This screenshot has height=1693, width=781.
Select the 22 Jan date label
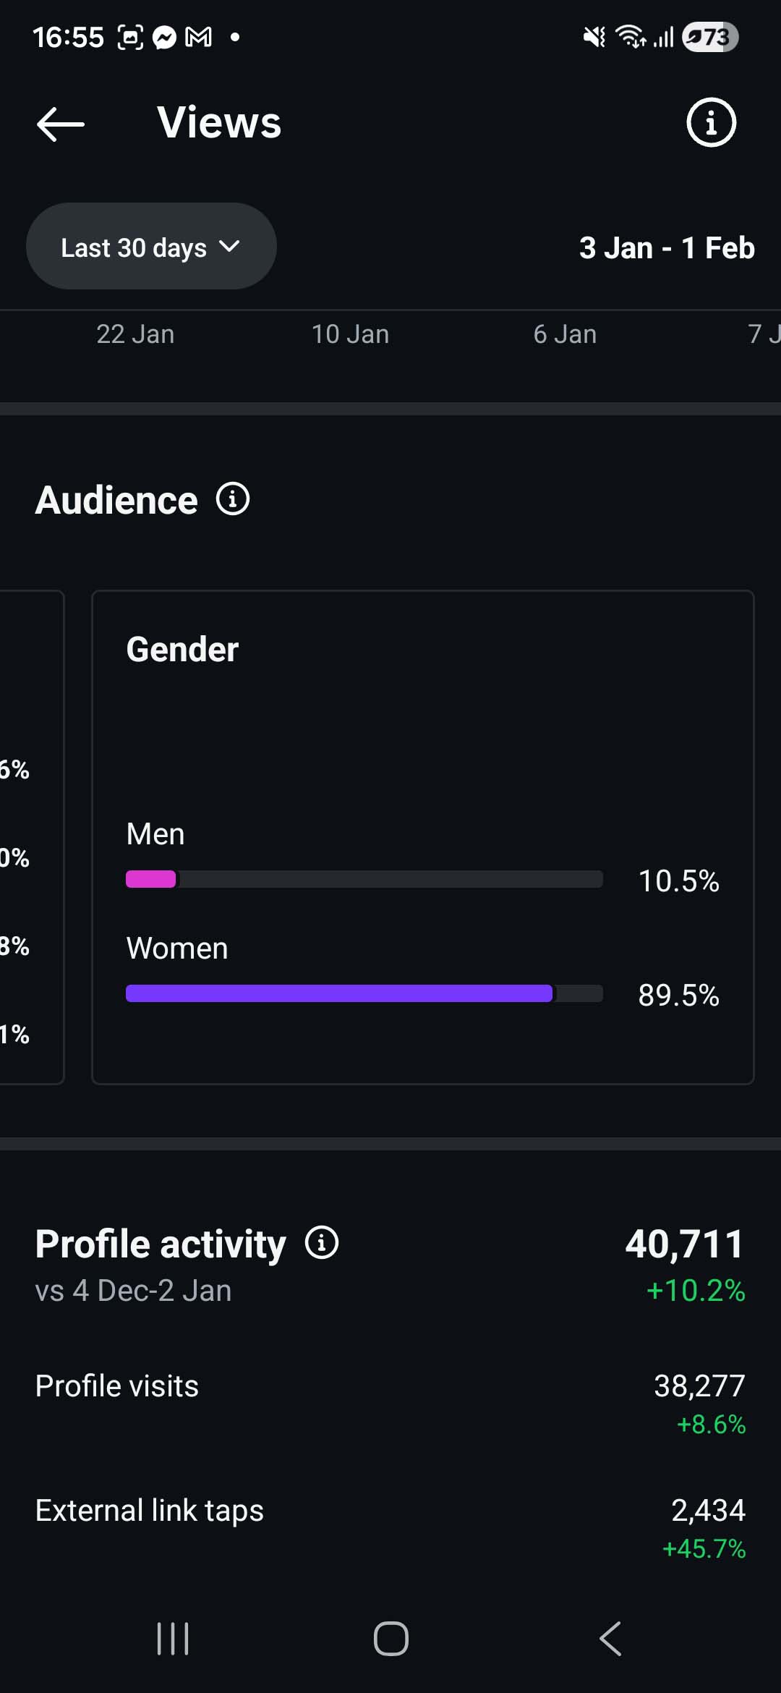pyautogui.click(x=135, y=334)
